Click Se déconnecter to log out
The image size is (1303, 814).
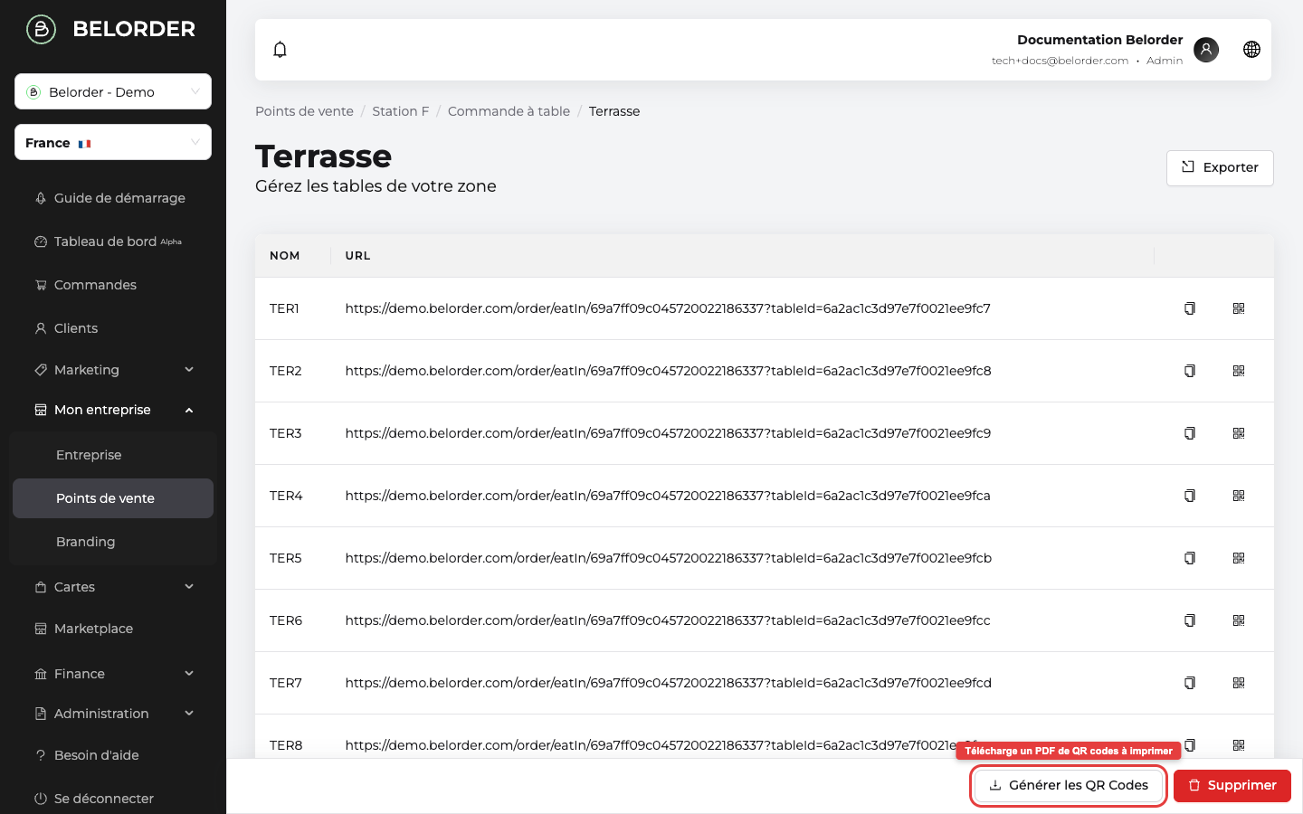113,799
